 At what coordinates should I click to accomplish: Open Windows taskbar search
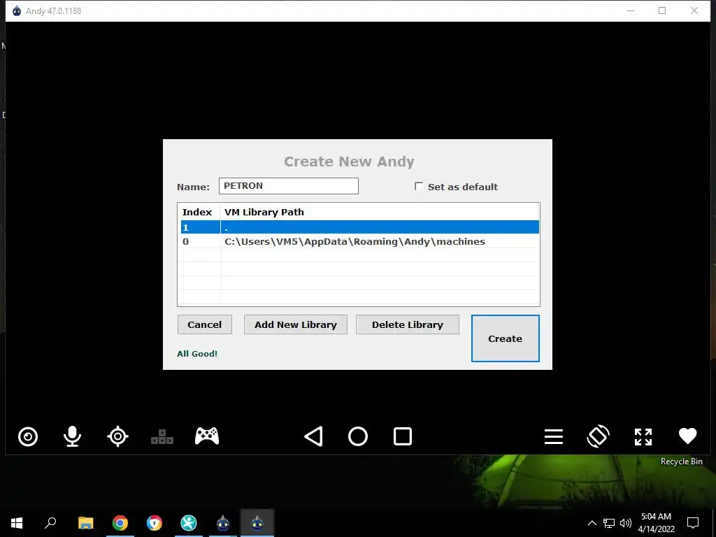coord(50,523)
